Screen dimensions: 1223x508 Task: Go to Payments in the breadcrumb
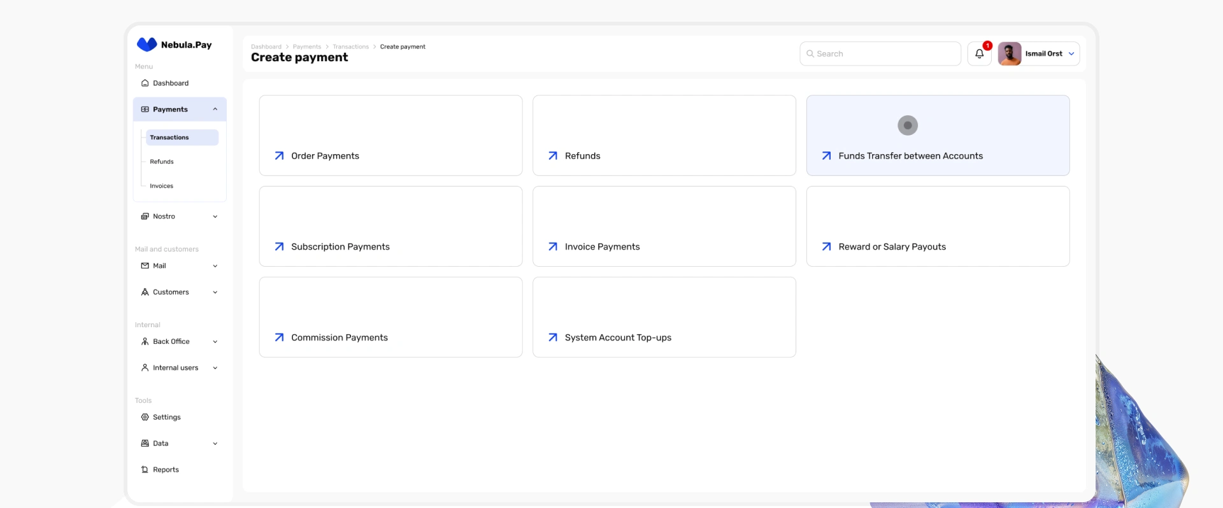[307, 47]
